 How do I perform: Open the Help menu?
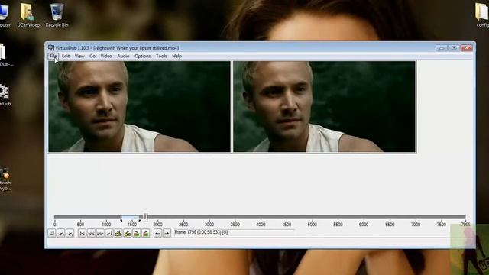pyautogui.click(x=176, y=56)
